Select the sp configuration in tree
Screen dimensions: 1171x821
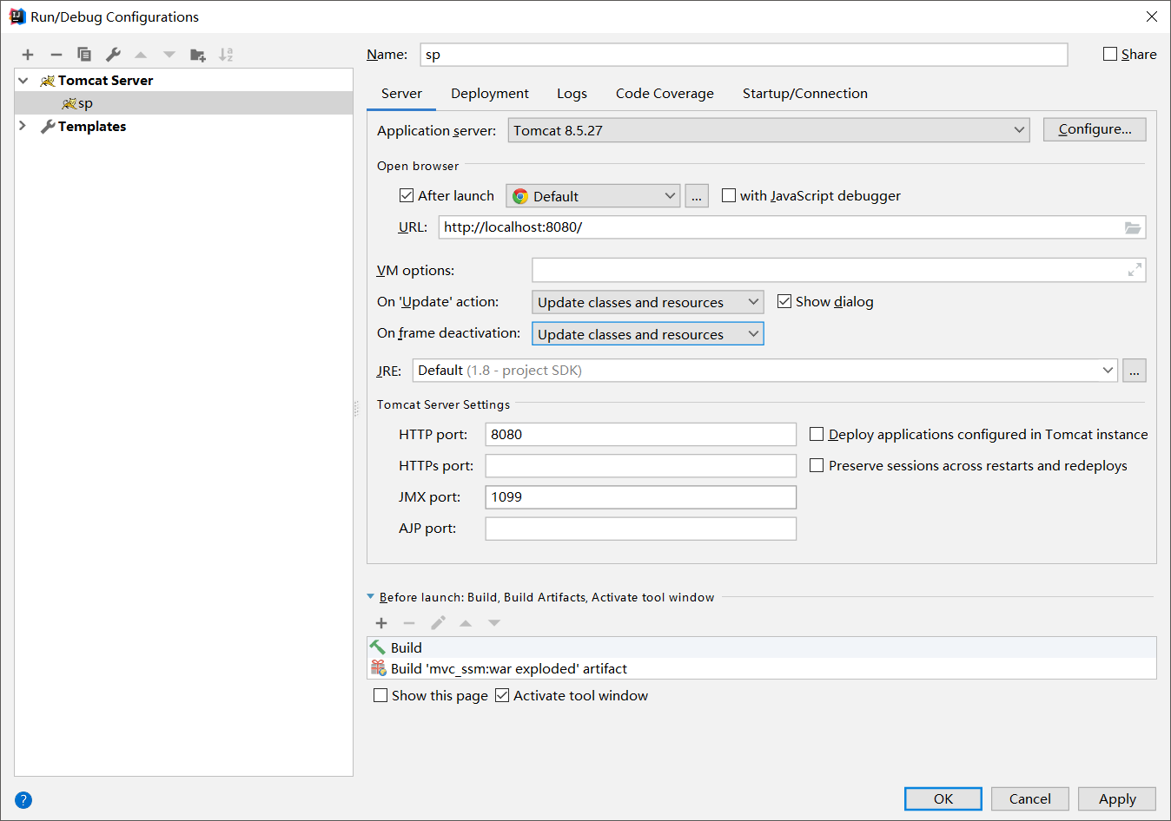coord(184,103)
